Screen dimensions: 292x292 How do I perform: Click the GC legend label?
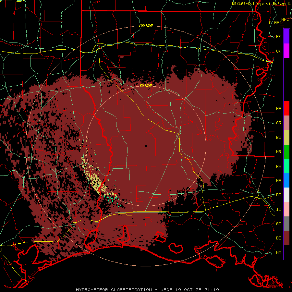pos(278,224)
